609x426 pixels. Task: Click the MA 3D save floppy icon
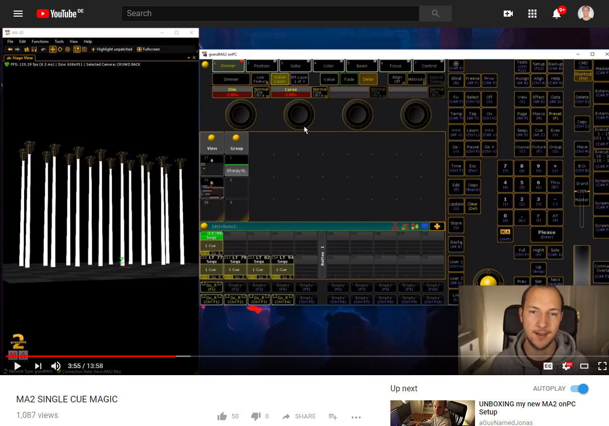34,49
